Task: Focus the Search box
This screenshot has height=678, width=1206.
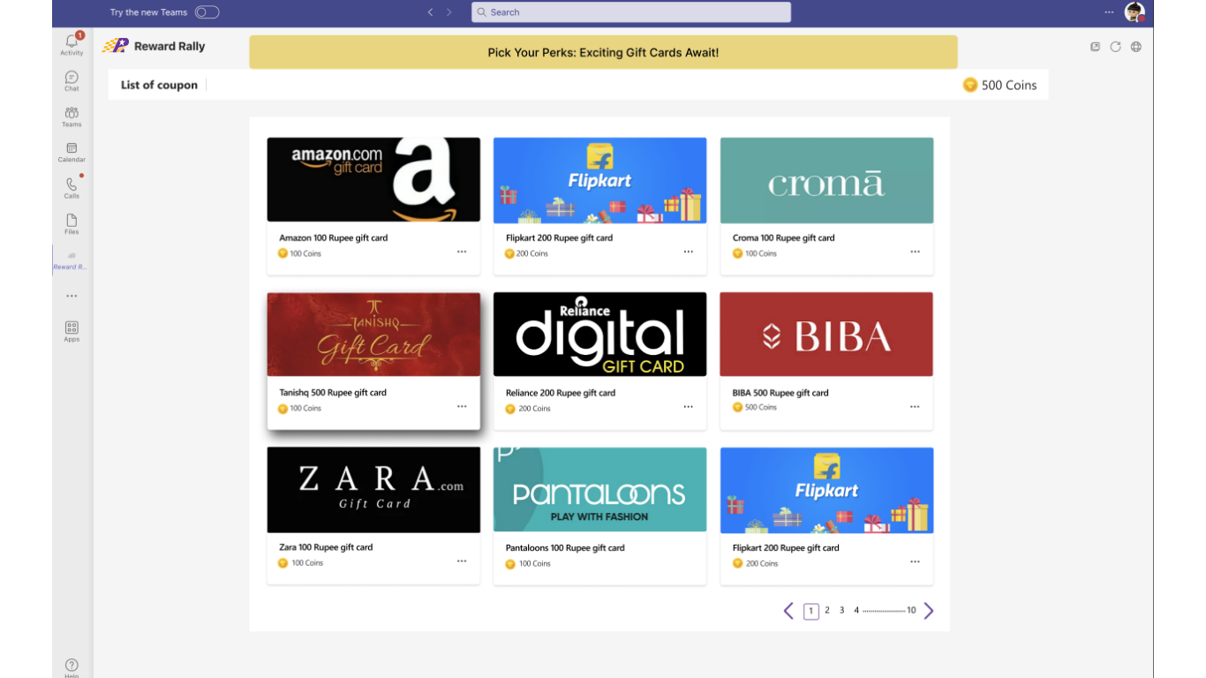Action: (x=631, y=12)
